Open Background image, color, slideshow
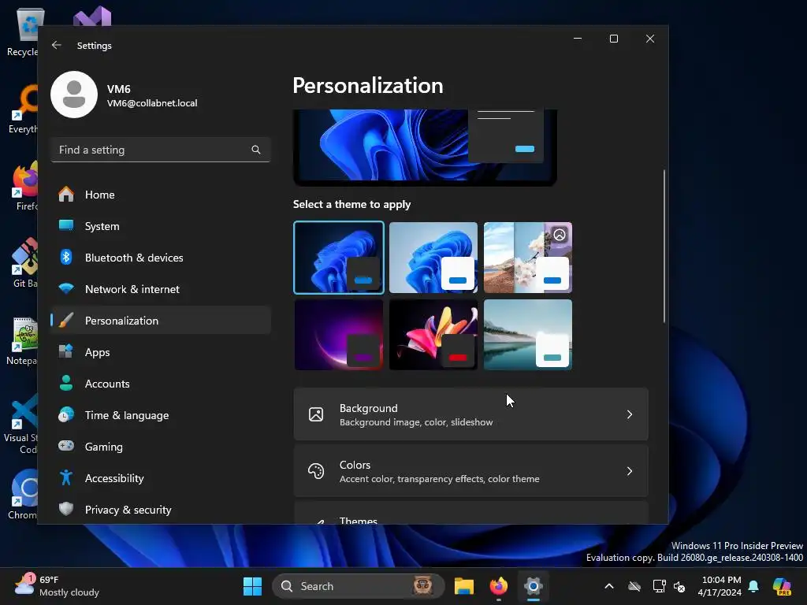This screenshot has width=807, height=605. 470,414
